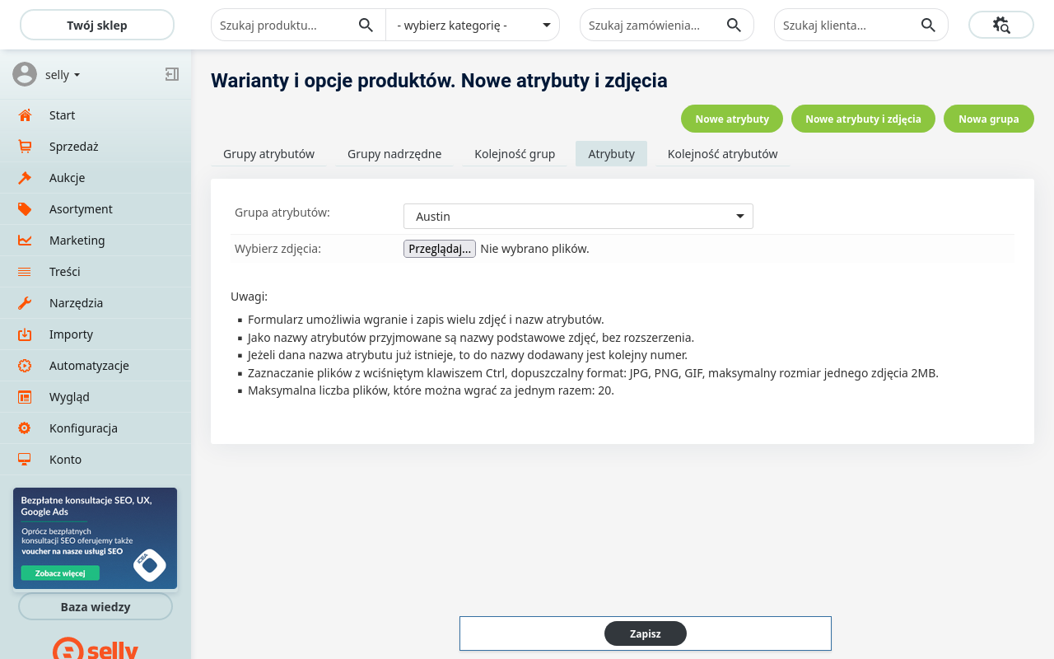
Task: Click the Start home icon in sidebar
Action: point(25,115)
